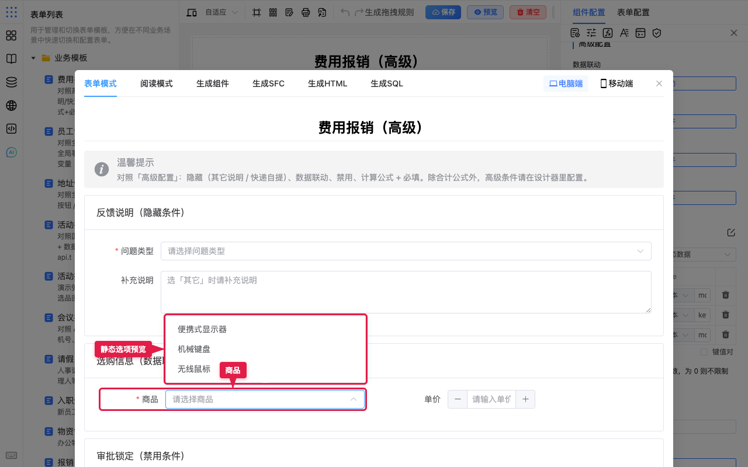Image resolution: width=748 pixels, height=467 pixels.
Task: Switch to 生成组件 tab
Action: pos(213,83)
